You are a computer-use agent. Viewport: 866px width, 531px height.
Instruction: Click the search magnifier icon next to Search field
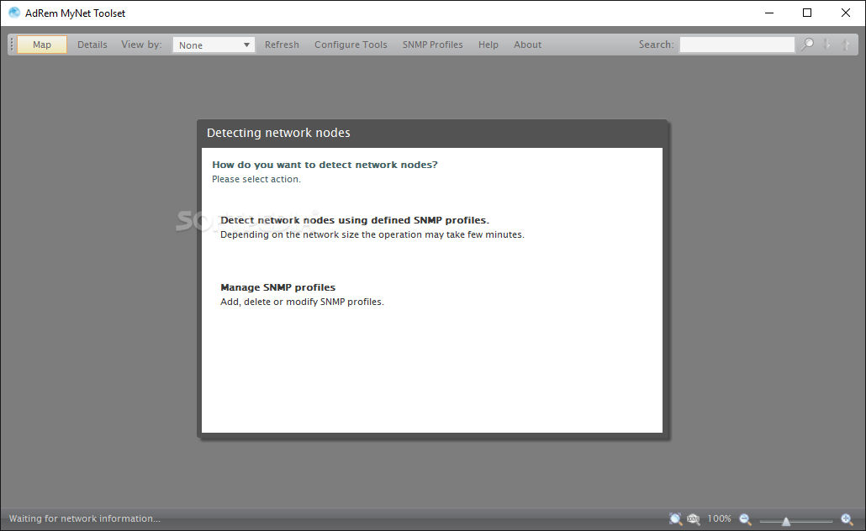pyautogui.click(x=807, y=45)
